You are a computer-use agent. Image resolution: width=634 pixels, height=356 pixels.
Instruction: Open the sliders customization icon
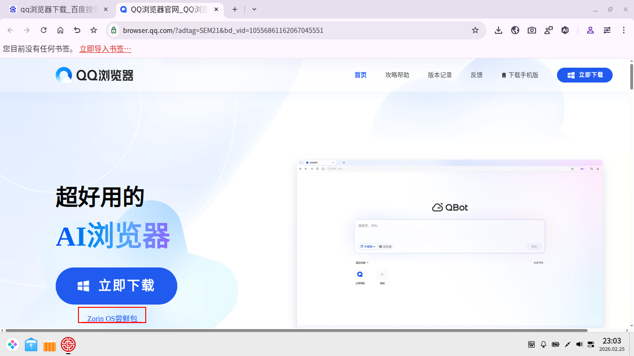[x=607, y=30]
